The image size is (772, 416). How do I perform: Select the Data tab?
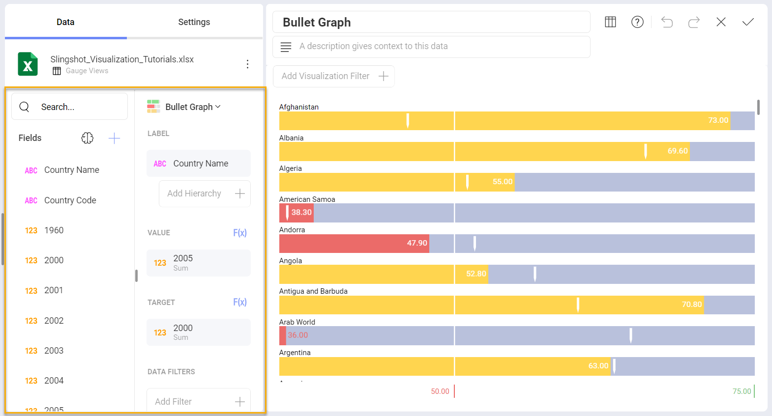tap(66, 22)
